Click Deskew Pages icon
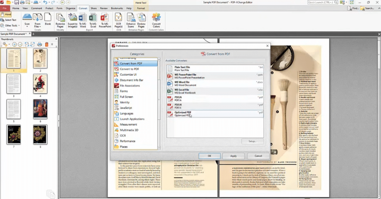 (x=141, y=20)
